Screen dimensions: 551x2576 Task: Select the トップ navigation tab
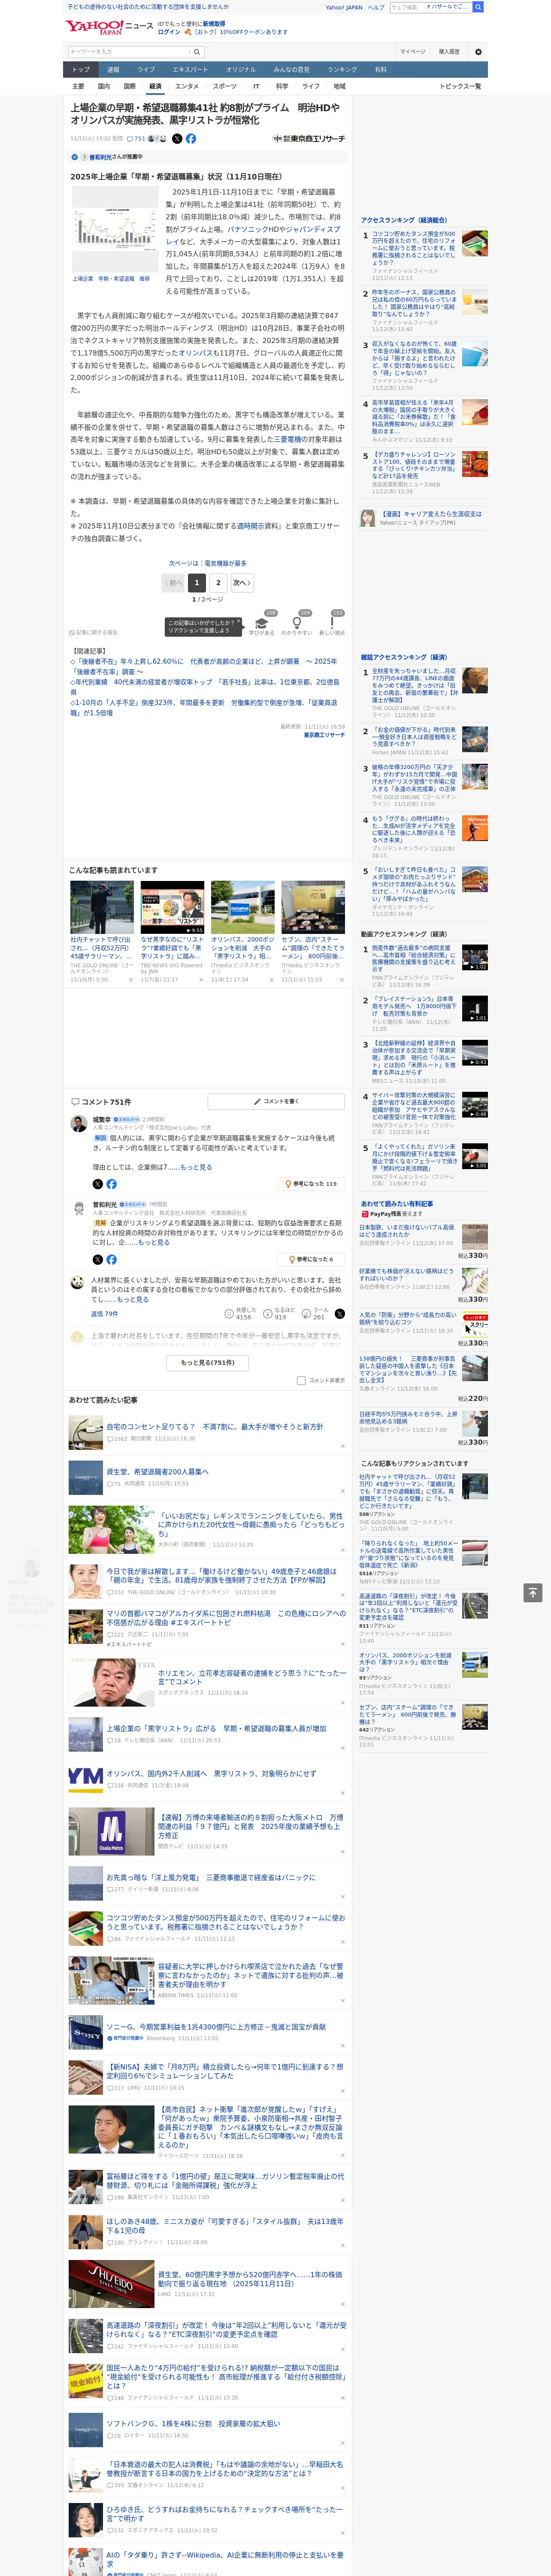click(81, 70)
